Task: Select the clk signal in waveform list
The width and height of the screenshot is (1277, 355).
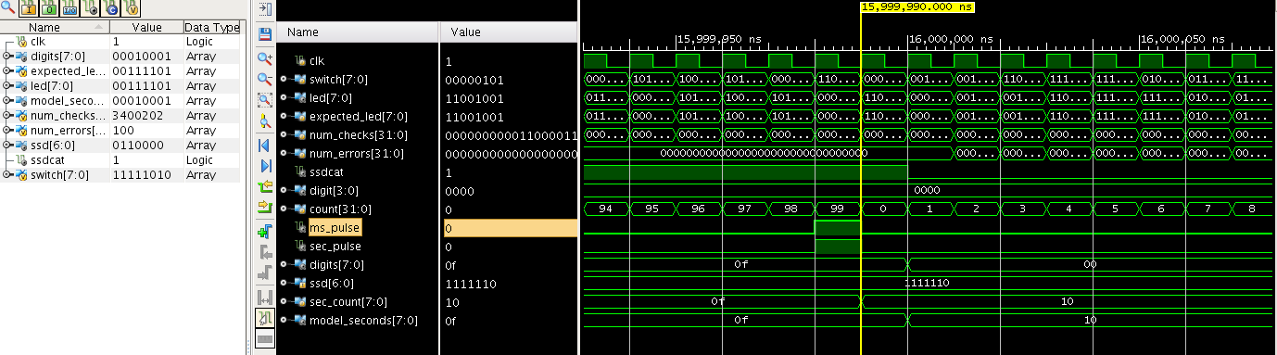Action: 317,60
